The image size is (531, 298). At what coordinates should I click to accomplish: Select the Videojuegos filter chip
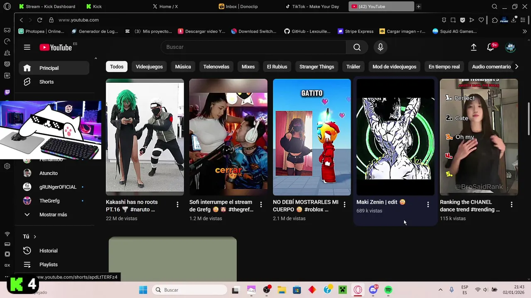tap(149, 67)
